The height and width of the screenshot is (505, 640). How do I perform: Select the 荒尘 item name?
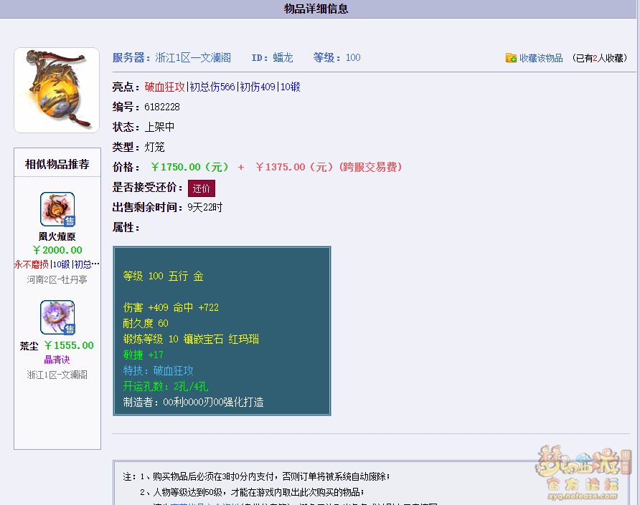(29, 346)
